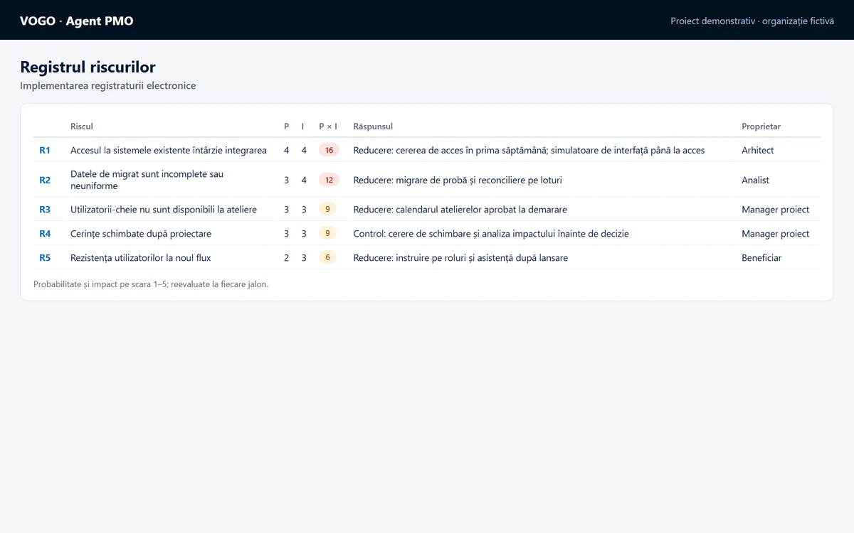Image resolution: width=854 pixels, height=533 pixels.
Task: Open risk ID R5
Action: pyautogui.click(x=45, y=258)
